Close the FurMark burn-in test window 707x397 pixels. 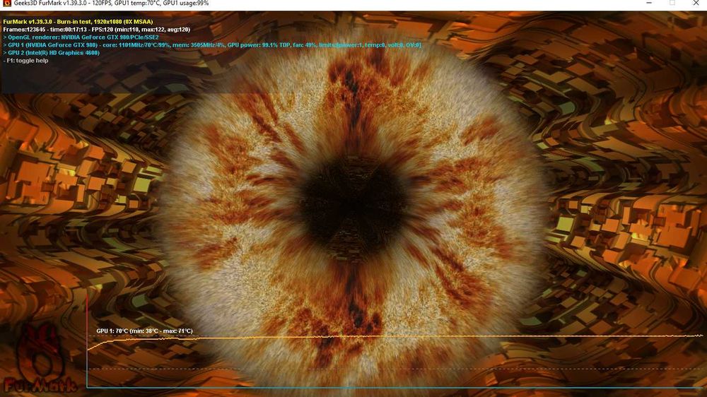(x=696, y=3)
